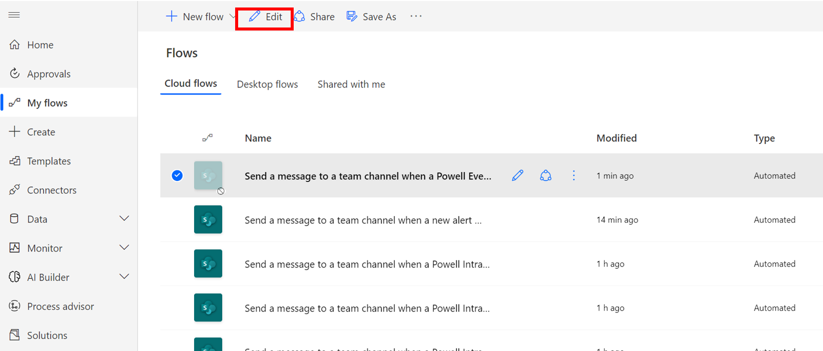
Task: Click the Flows page heading
Action: pos(182,53)
